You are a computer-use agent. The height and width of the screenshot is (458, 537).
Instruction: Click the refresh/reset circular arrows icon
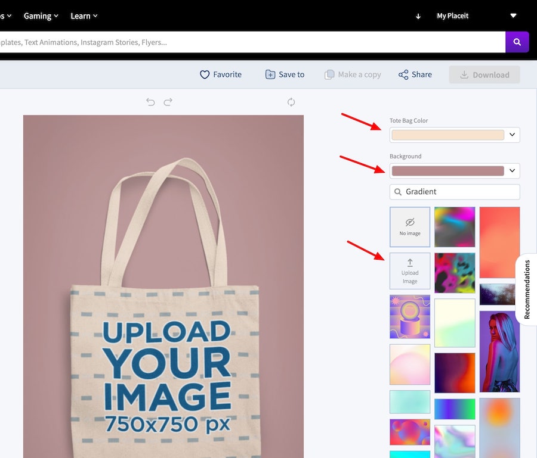[291, 102]
